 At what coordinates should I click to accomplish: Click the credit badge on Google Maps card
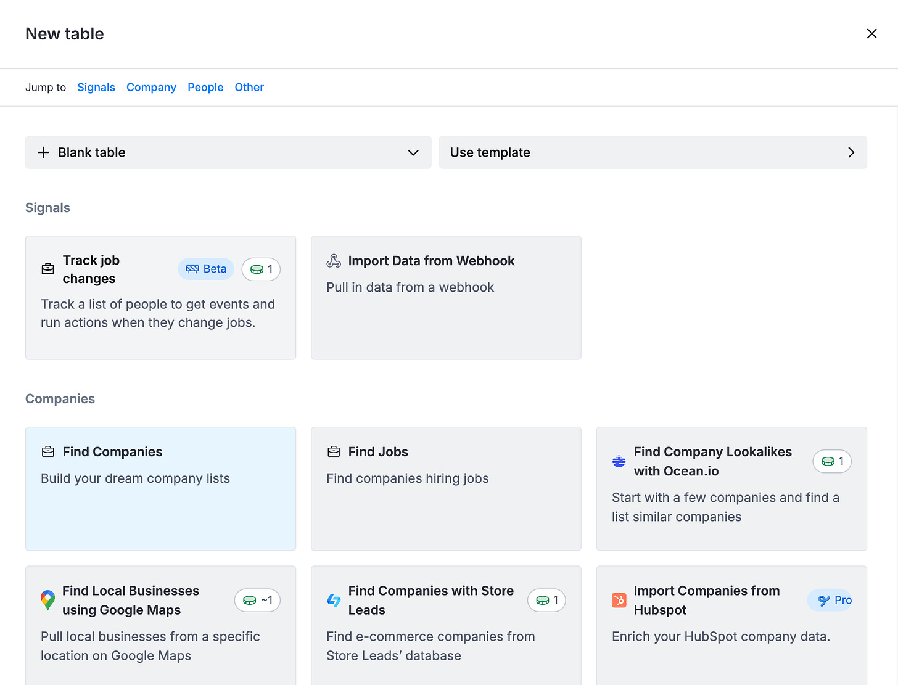click(x=257, y=600)
